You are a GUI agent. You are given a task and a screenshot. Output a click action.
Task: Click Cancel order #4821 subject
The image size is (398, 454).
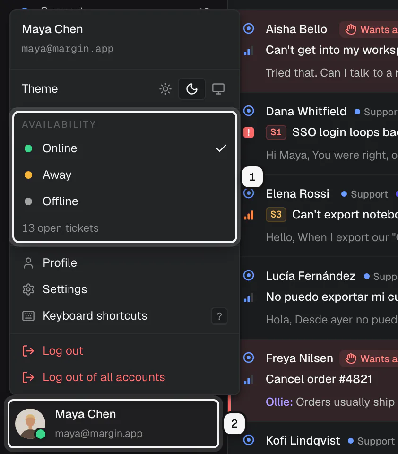(319, 379)
